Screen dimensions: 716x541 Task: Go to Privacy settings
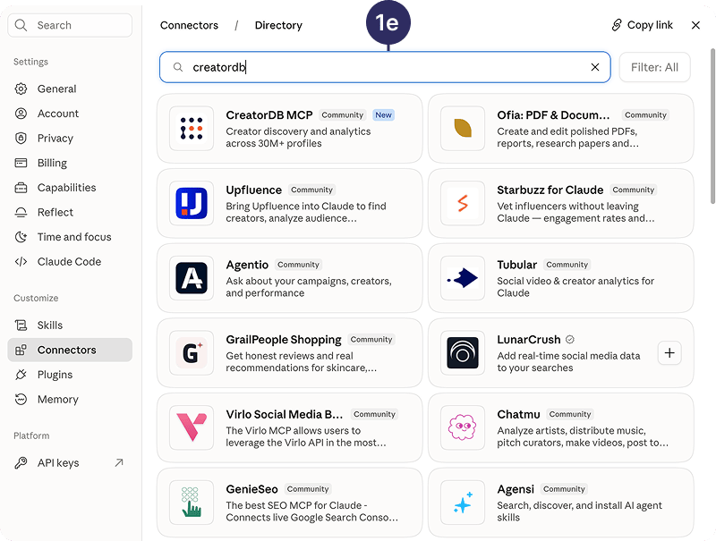pos(70,138)
